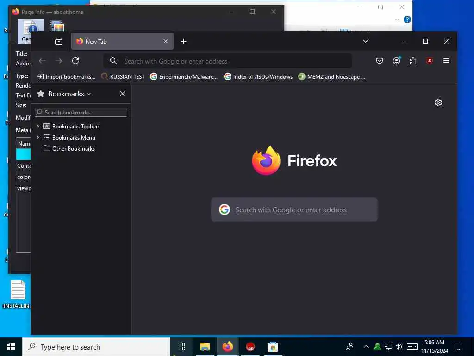Open clock showing 5:06 AM
This screenshot has height=356, width=474.
(434, 347)
